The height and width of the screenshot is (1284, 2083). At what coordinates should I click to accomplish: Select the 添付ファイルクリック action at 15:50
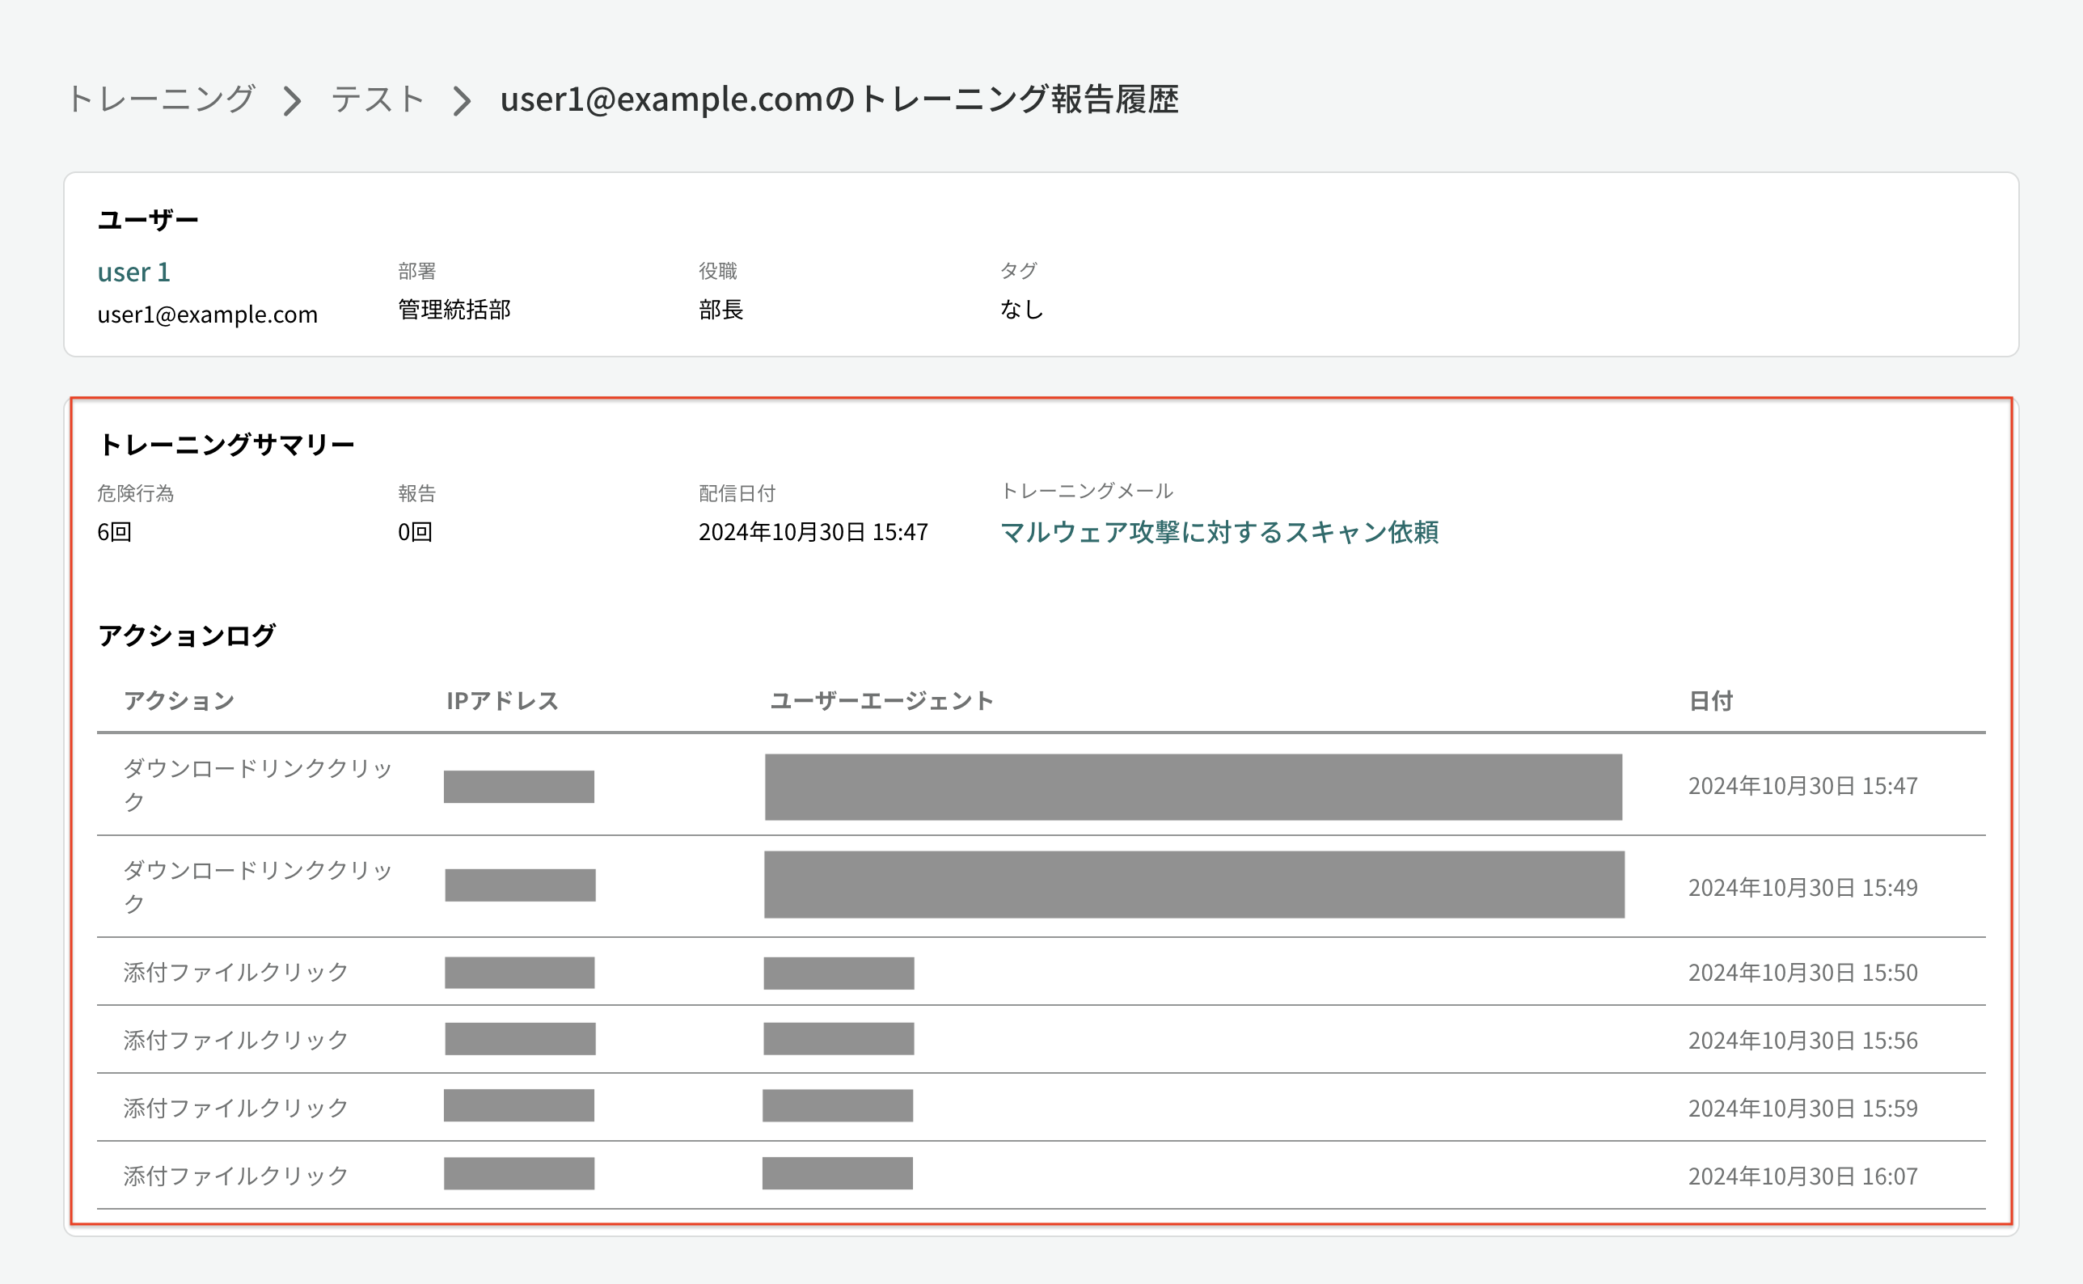point(235,973)
